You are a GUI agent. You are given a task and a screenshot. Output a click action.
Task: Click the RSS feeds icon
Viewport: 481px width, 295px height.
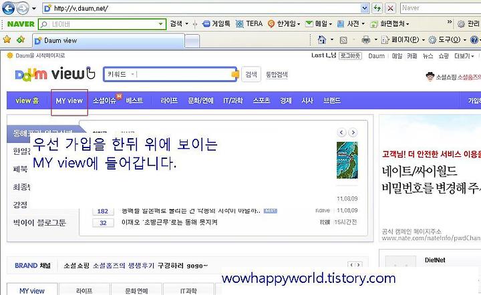coord(343,40)
